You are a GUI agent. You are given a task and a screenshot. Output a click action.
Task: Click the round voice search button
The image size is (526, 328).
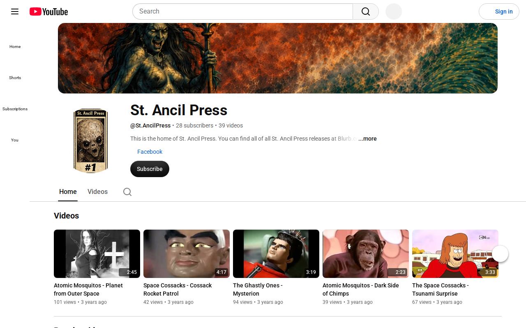[x=394, y=11]
